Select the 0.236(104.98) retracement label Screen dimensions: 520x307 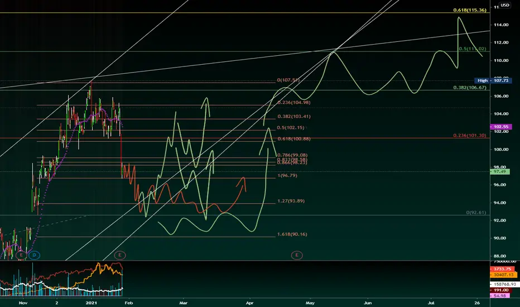pos(294,103)
